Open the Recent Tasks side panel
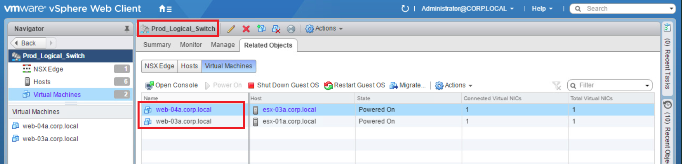682x164 pixels. click(x=667, y=59)
